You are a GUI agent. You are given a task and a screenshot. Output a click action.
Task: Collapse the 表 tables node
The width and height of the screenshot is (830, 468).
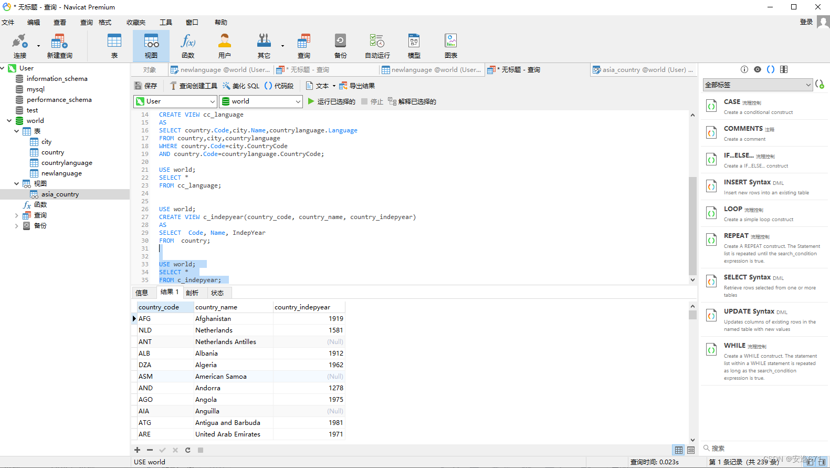coord(16,131)
